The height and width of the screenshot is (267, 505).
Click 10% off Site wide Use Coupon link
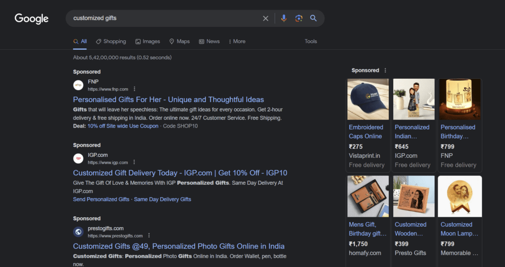(x=123, y=126)
